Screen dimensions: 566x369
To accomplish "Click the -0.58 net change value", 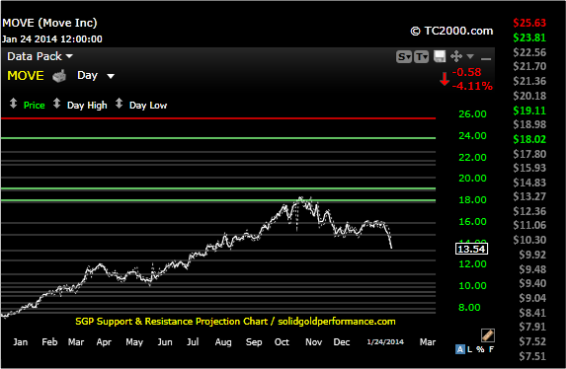I will 467,72.
